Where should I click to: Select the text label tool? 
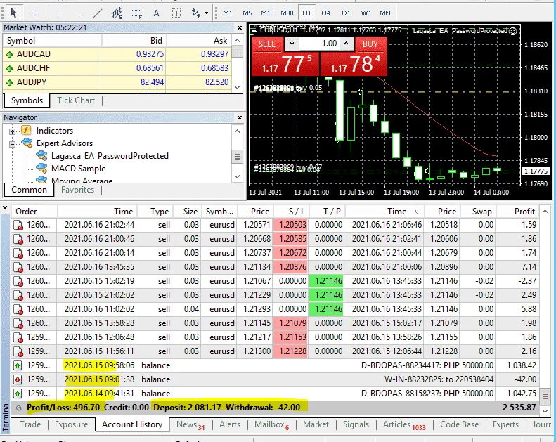click(176, 13)
